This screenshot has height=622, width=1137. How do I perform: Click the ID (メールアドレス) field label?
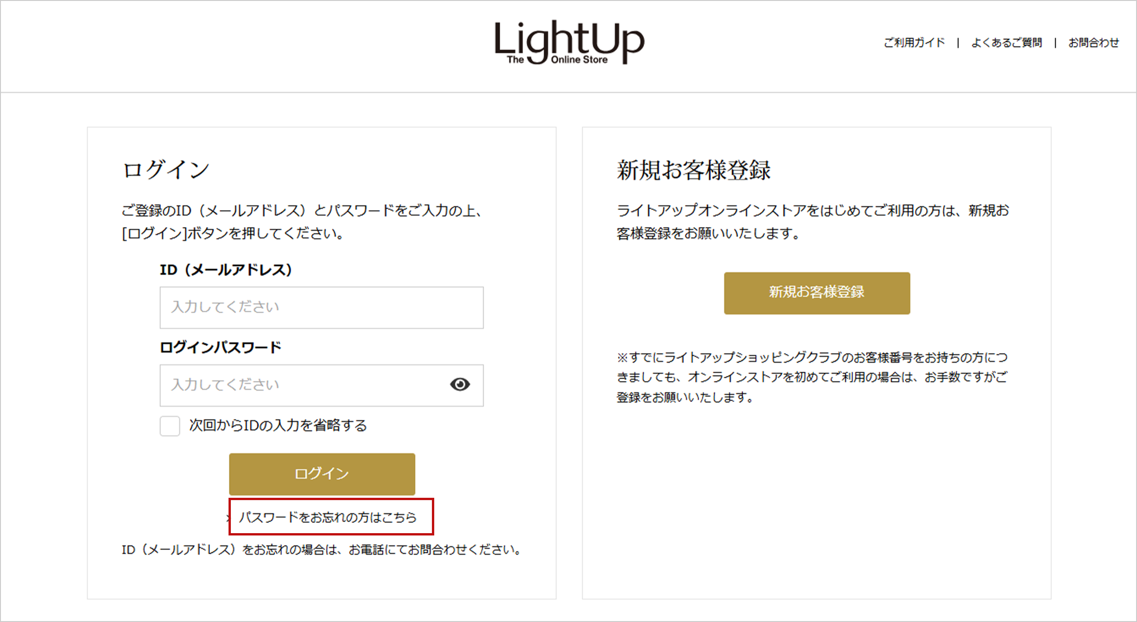pos(226,270)
